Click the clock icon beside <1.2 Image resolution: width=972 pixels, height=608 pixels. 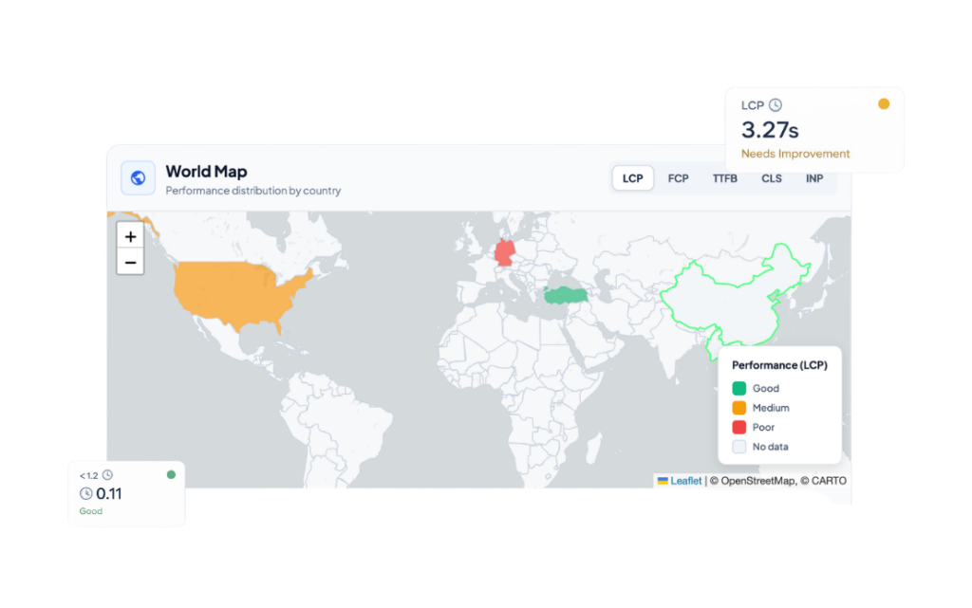pyautogui.click(x=107, y=475)
